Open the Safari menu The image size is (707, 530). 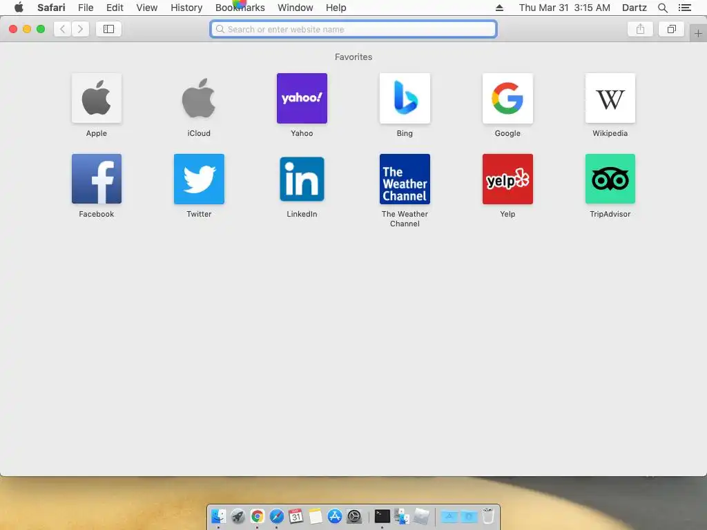tap(51, 8)
